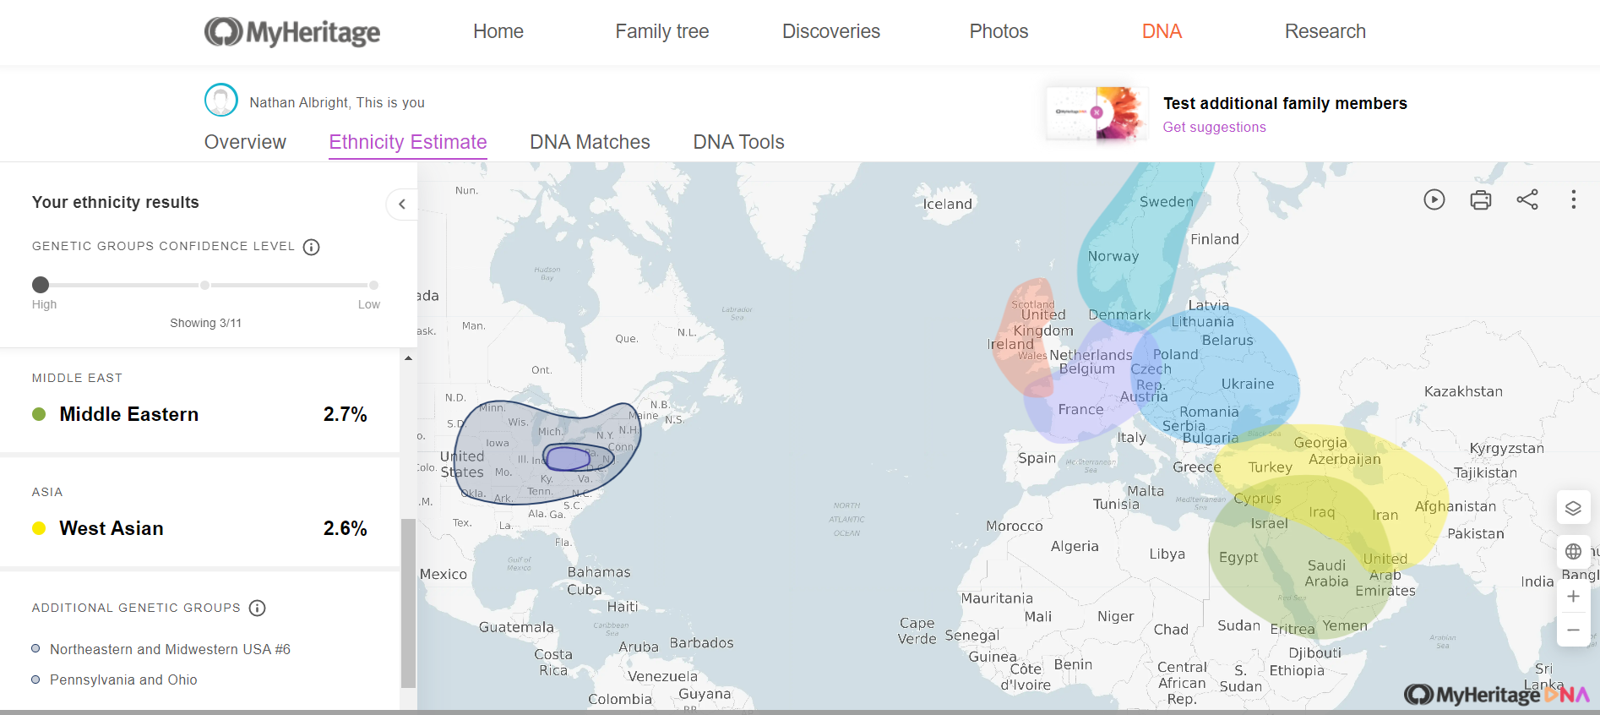The width and height of the screenshot is (1600, 715).
Task: Expand the West Asian ethnicity entry
Action: click(x=199, y=528)
